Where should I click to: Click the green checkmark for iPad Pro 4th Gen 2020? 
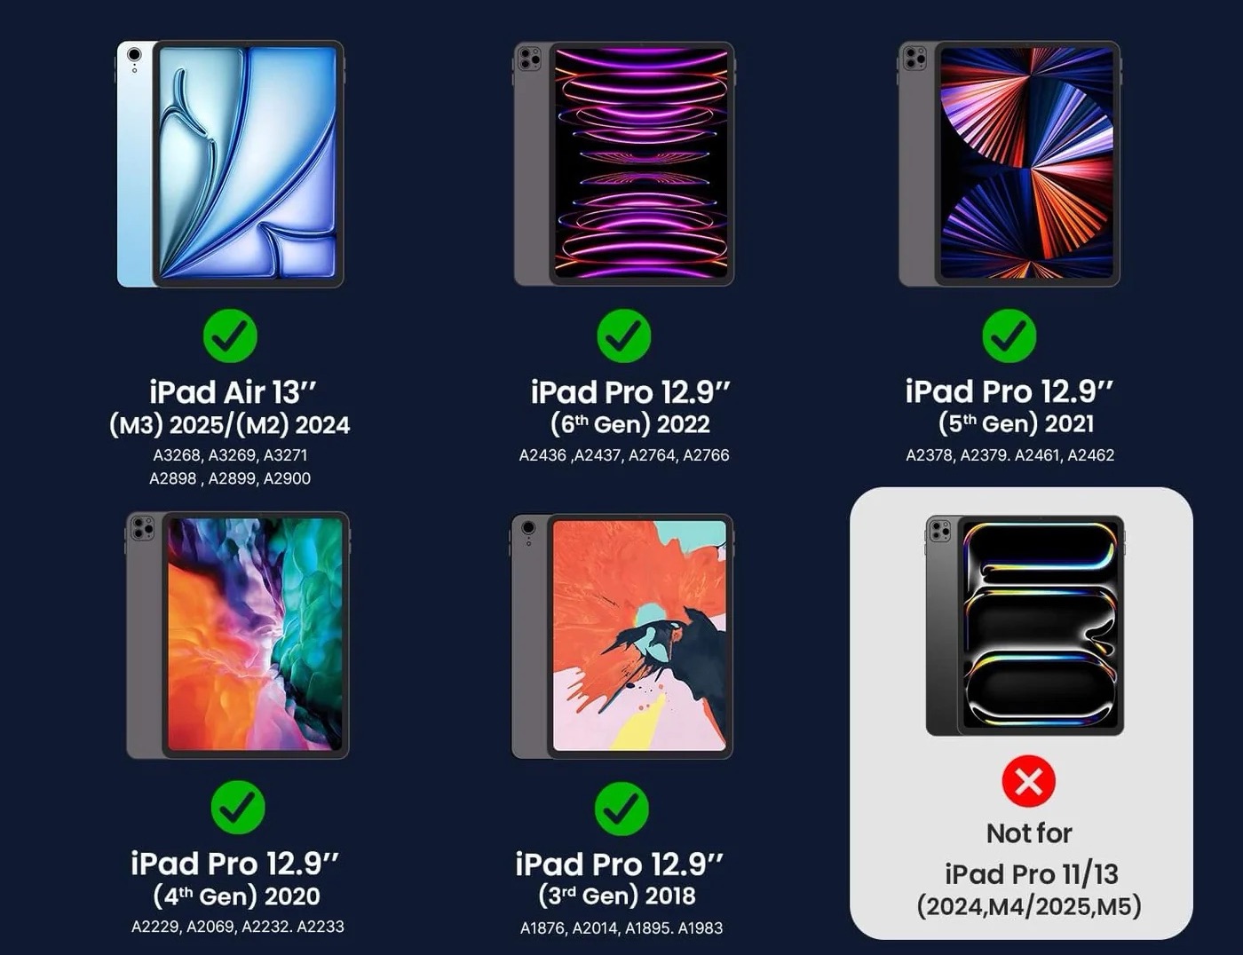click(238, 807)
